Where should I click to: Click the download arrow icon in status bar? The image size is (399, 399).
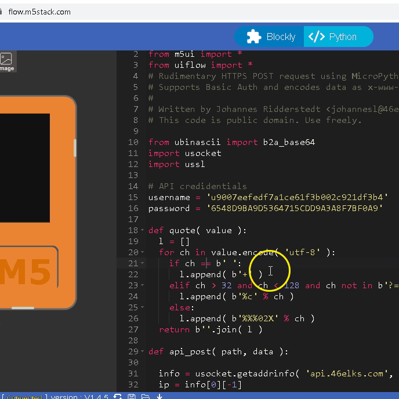[x=159, y=397]
